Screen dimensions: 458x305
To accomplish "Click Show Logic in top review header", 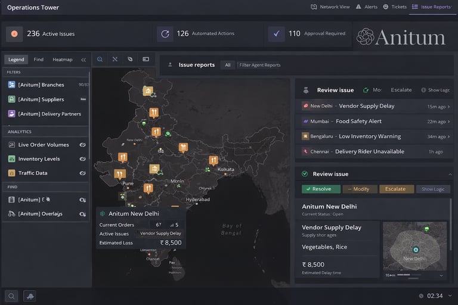I will click(x=435, y=90).
